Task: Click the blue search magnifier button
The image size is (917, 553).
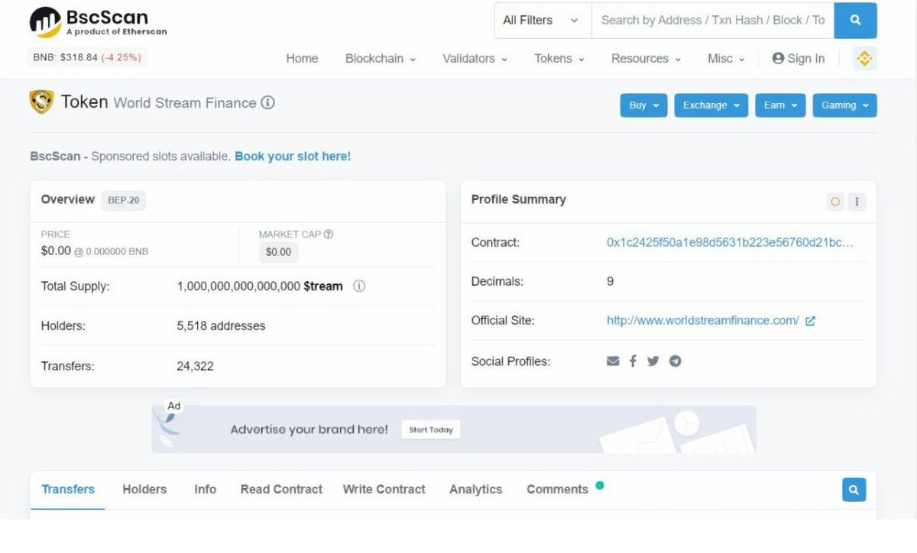Action: pos(855,21)
